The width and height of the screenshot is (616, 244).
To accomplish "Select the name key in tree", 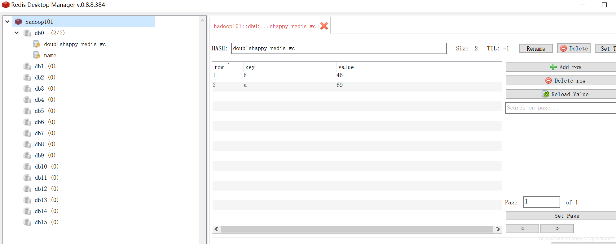I will (50, 55).
